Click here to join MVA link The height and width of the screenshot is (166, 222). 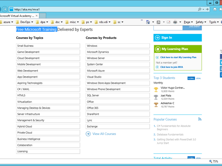[x=171, y=67]
